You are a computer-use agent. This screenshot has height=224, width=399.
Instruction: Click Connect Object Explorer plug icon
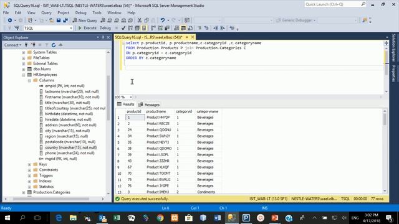(26, 45)
